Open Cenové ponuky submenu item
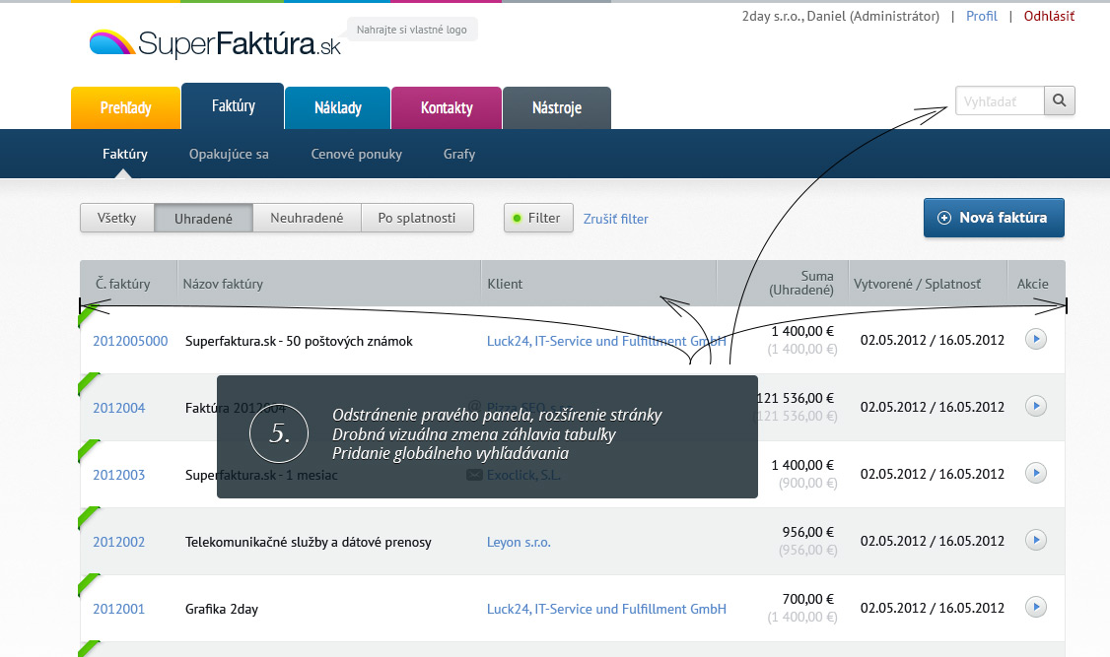Screen dimensions: 1110x657 (x=356, y=154)
